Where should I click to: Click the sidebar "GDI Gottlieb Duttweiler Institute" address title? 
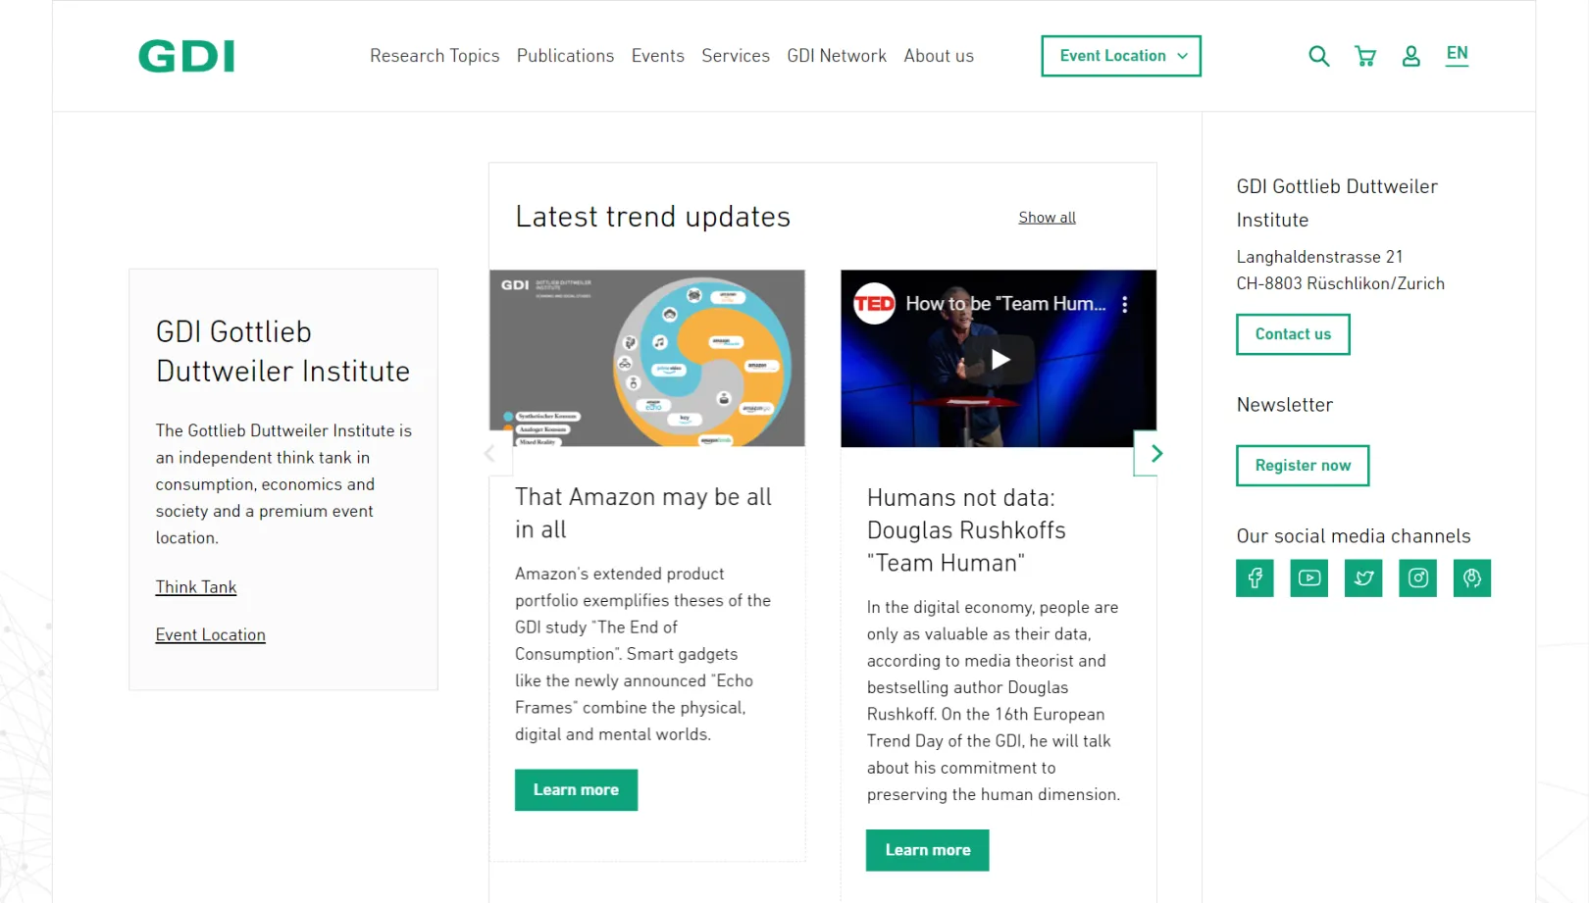click(1337, 203)
